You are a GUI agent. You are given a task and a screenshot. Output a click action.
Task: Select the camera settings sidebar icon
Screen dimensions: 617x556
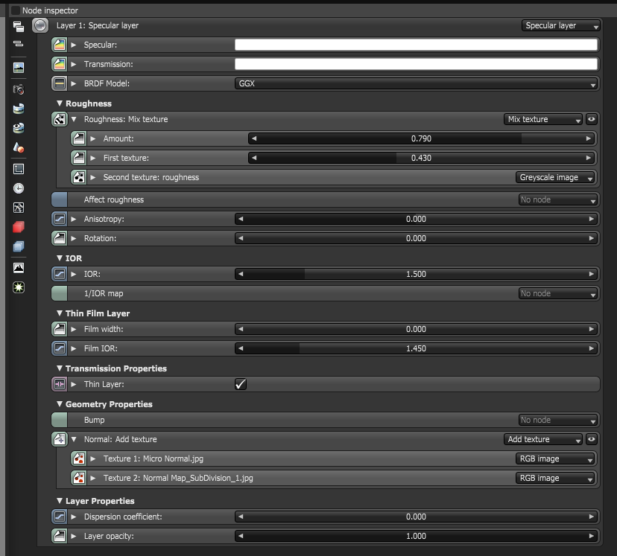coord(19,89)
